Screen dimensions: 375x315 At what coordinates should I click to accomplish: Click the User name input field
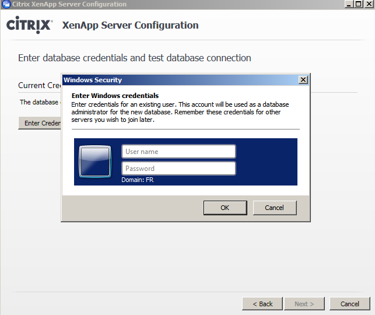pyautogui.click(x=178, y=152)
